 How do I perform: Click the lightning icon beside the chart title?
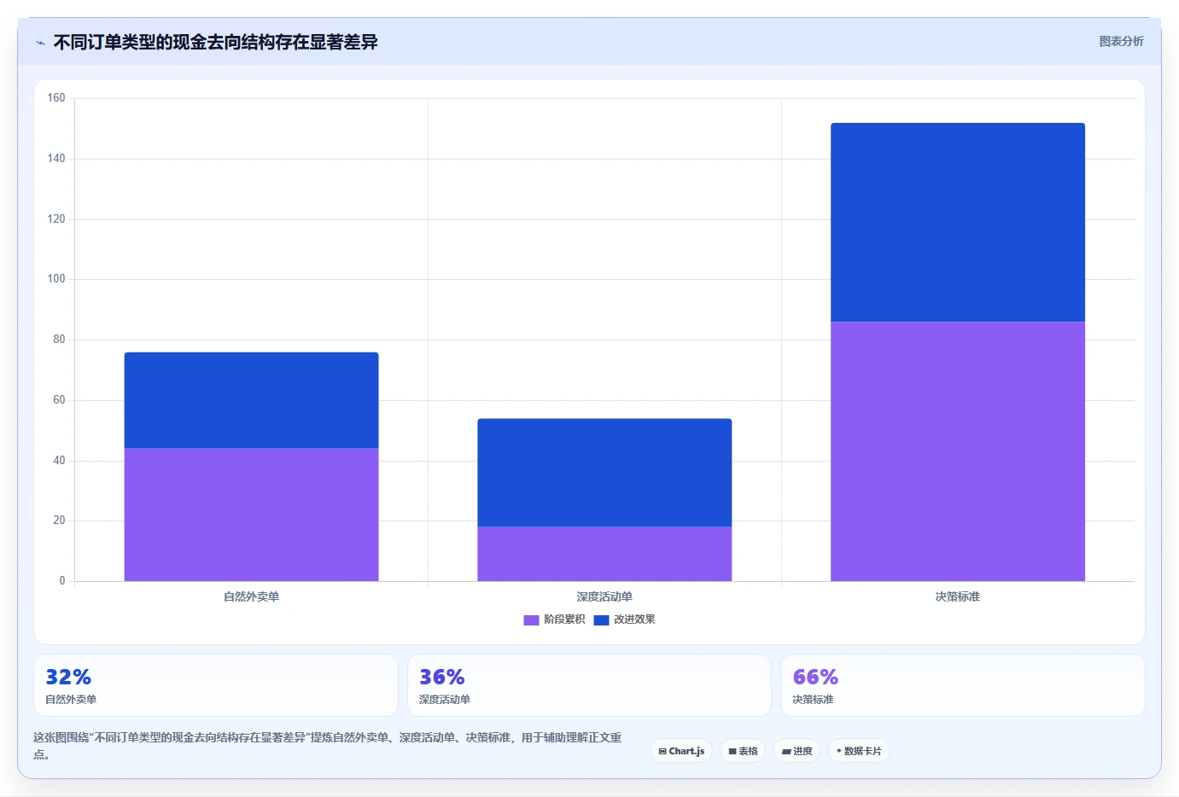coord(40,43)
